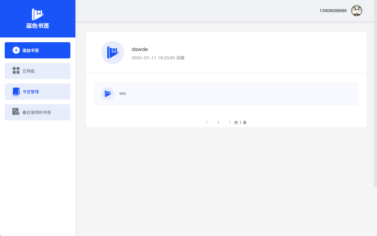Image resolution: width=377 pixels, height=236 pixels.
Task: Go to next page arrow
Action: 230,122
